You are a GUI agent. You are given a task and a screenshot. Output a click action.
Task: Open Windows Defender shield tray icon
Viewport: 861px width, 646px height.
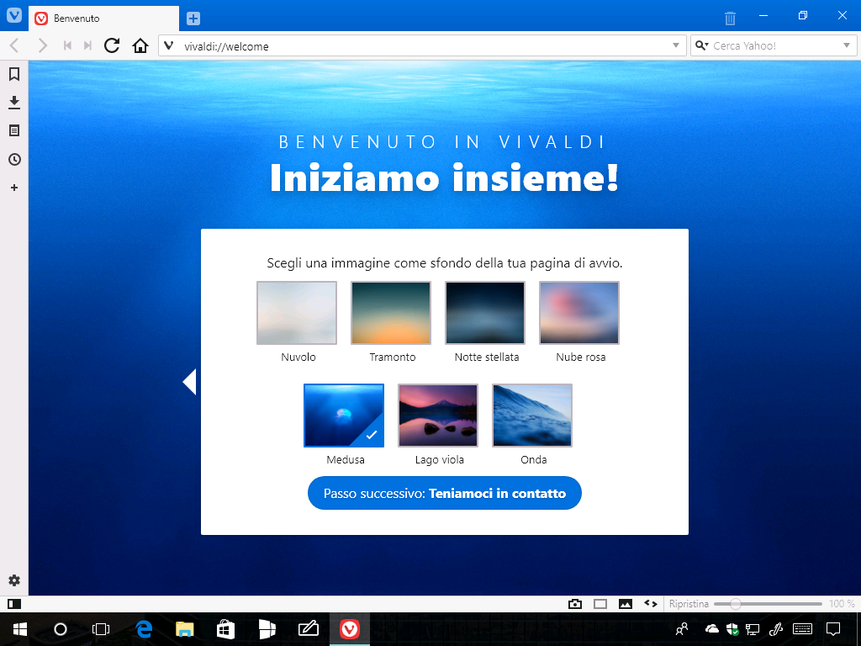(x=732, y=629)
